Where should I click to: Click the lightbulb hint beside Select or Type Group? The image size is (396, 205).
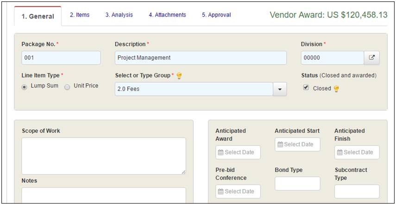pyautogui.click(x=179, y=76)
